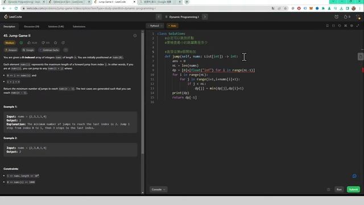Open the user profile avatar in LeetCode
Viewport: 364px width, 205px height.
(358, 17)
